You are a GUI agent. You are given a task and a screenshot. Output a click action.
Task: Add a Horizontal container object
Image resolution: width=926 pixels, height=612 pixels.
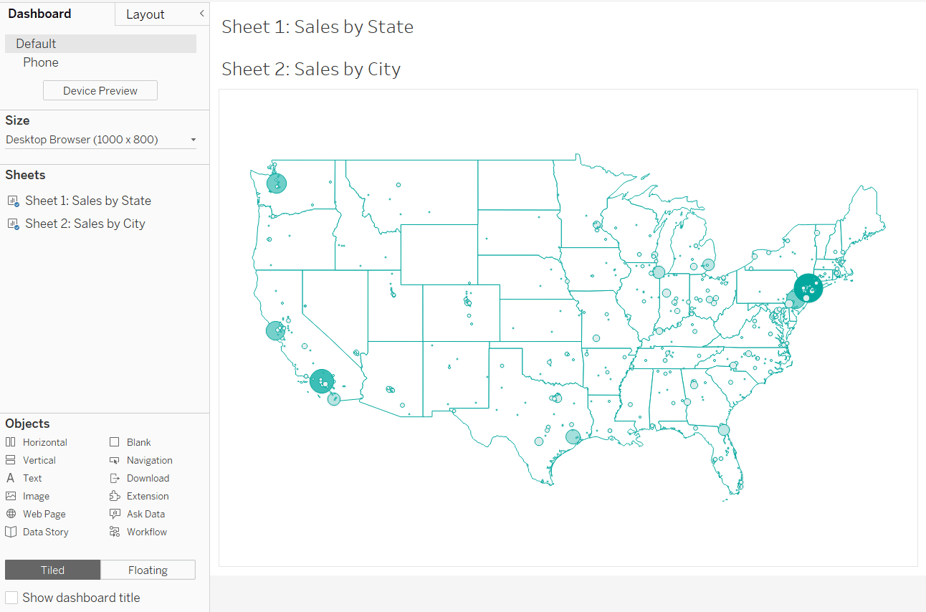[x=37, y=442]
